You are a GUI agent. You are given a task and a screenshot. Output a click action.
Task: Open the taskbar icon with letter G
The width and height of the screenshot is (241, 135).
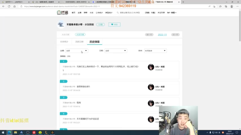(x=52, y=133)
